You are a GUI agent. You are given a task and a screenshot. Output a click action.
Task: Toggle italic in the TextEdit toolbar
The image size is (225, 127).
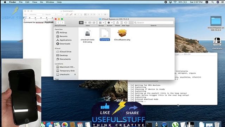[x=78, y=14]
